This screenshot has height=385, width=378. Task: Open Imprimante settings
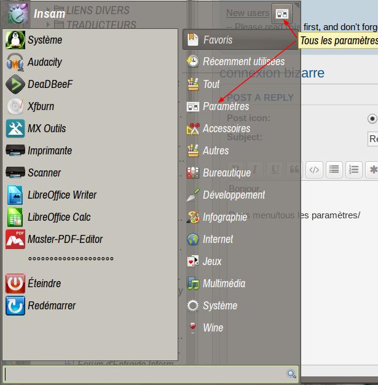(x=90, y=151)
